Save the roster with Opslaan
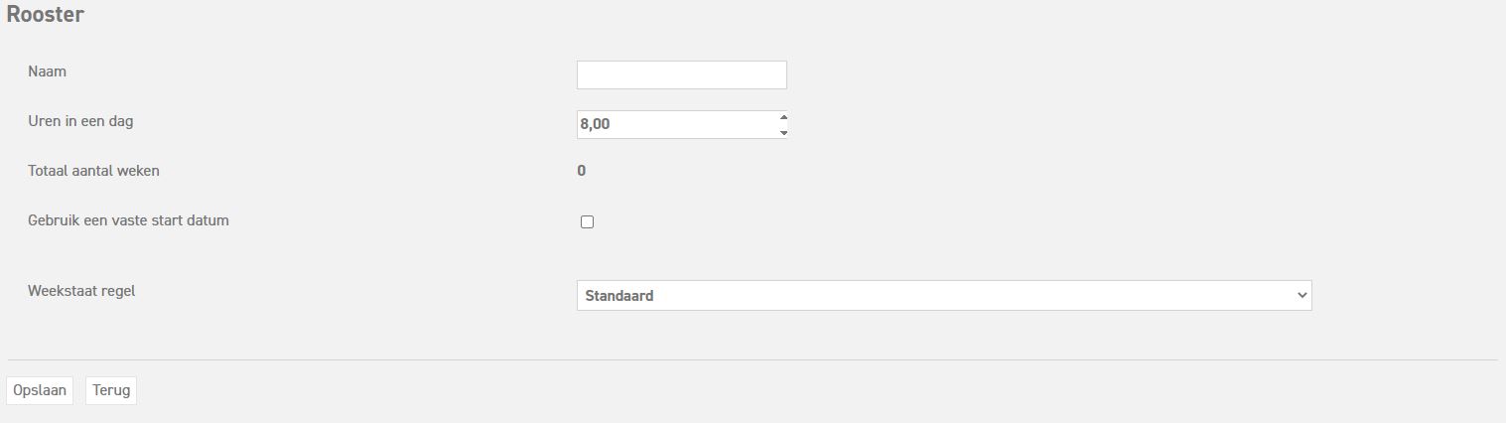This screenshot has height=423, width=1506. (40, 390)
